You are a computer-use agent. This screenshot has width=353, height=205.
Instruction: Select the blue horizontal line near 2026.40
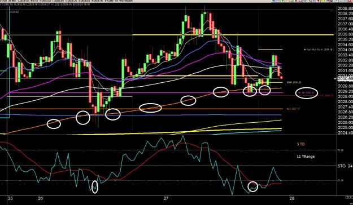(x=141, y=115)
